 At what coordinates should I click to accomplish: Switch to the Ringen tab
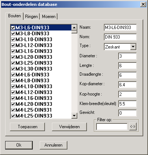coord(31,17)
